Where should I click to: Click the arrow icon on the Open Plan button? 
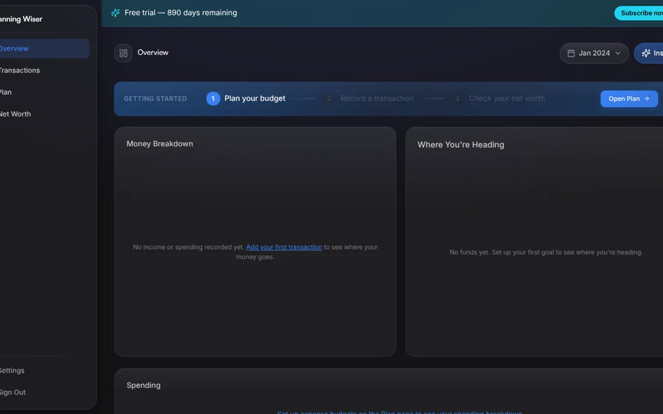[646, 99]
